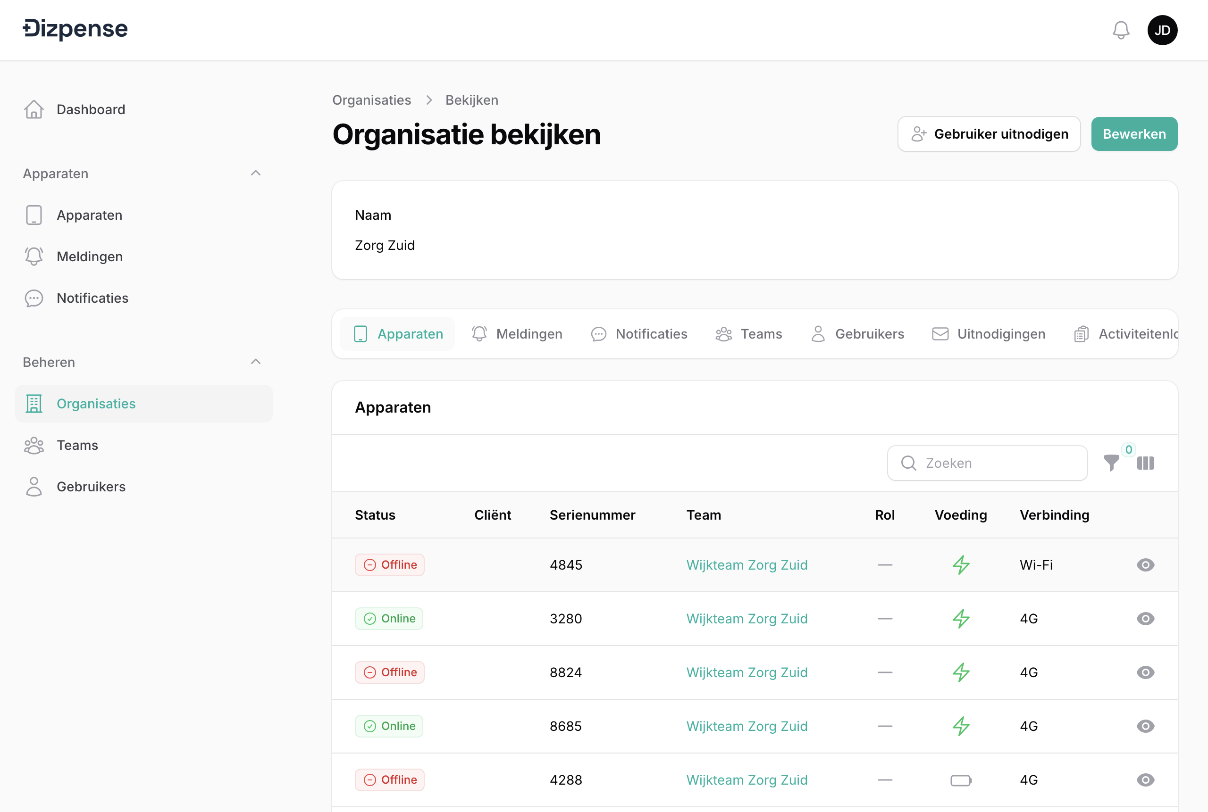Screen dimensions: 1208x812
Task: Click the column visibility icon next to filter
Action: tap(1146, 463)
